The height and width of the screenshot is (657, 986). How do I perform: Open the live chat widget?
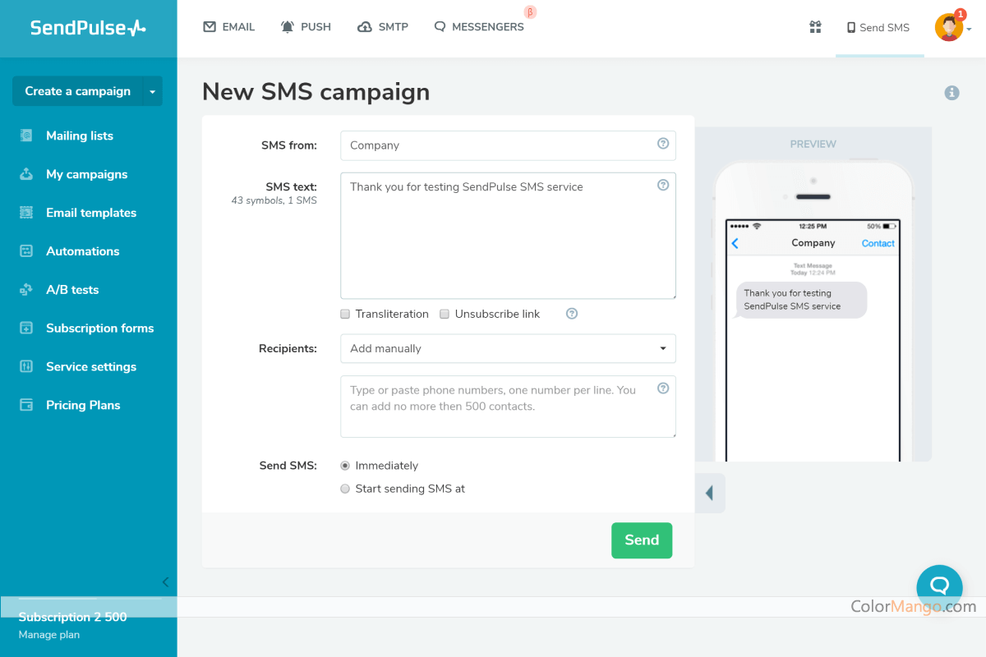(x=939, y=586)
